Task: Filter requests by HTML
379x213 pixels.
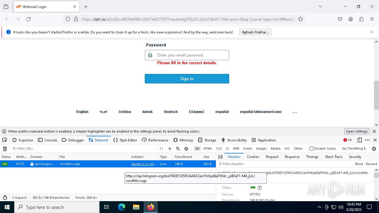Action: pos(208,149)
